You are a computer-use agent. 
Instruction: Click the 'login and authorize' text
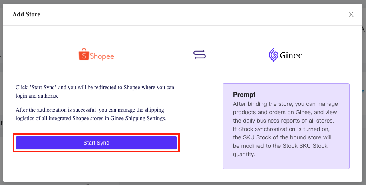coord(37,96)
